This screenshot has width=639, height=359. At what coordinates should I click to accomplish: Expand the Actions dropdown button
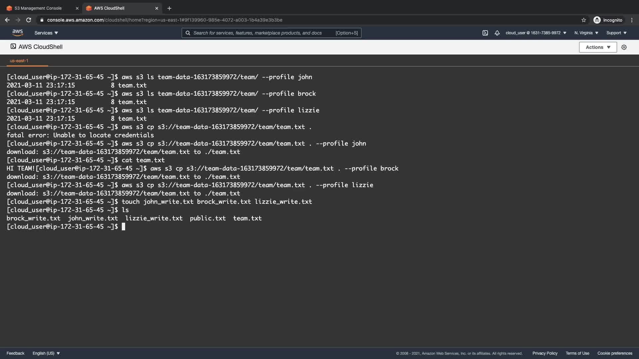598,47
